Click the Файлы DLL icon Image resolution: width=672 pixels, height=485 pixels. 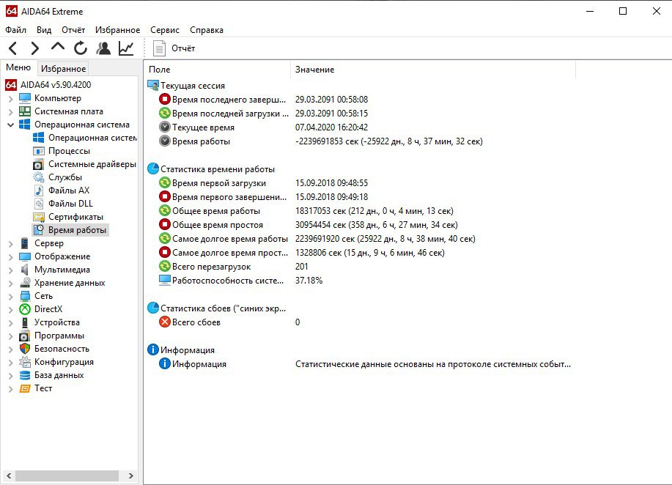pos(39,204)
